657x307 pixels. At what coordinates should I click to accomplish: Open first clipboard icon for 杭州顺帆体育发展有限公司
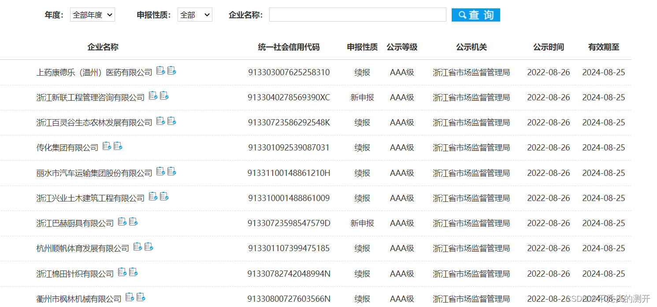coord(137,246)
